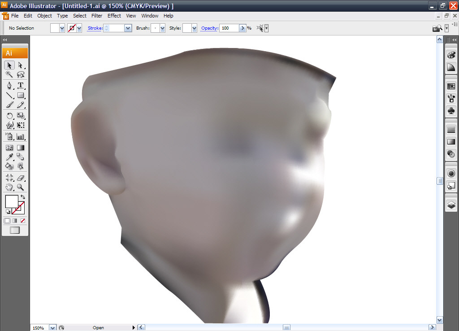Click the white Fill color swatch

11,201
